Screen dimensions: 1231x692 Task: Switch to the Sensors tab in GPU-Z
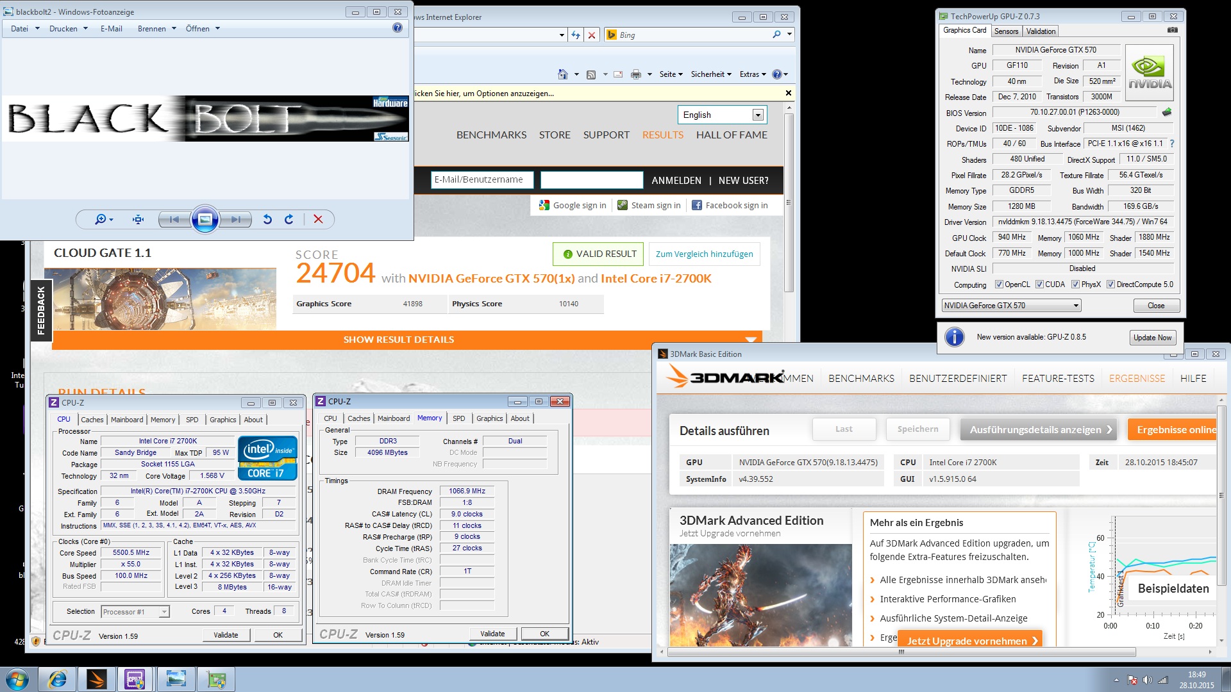1006,31
